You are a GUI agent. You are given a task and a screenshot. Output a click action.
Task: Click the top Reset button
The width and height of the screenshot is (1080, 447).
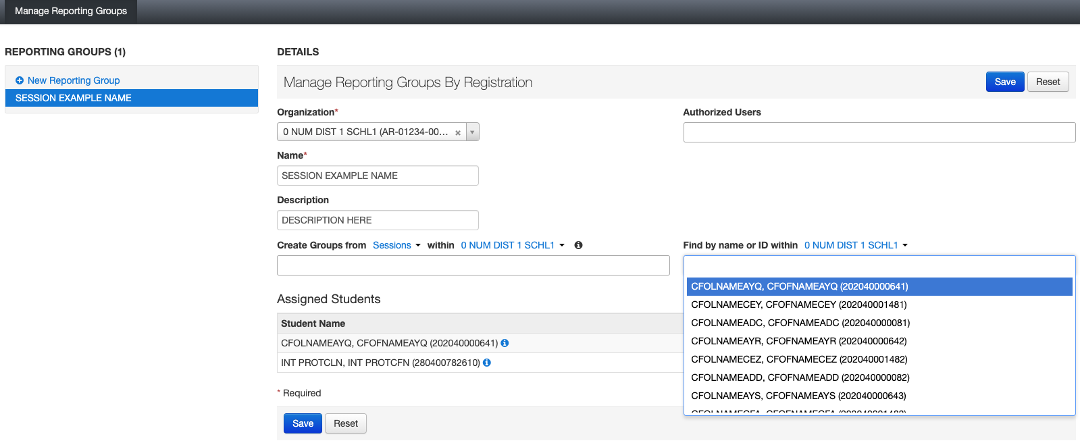point(1048,82)
